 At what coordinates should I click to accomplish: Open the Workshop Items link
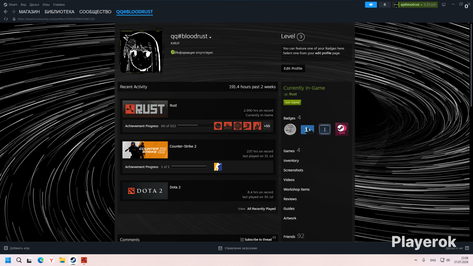pos(296,189)
